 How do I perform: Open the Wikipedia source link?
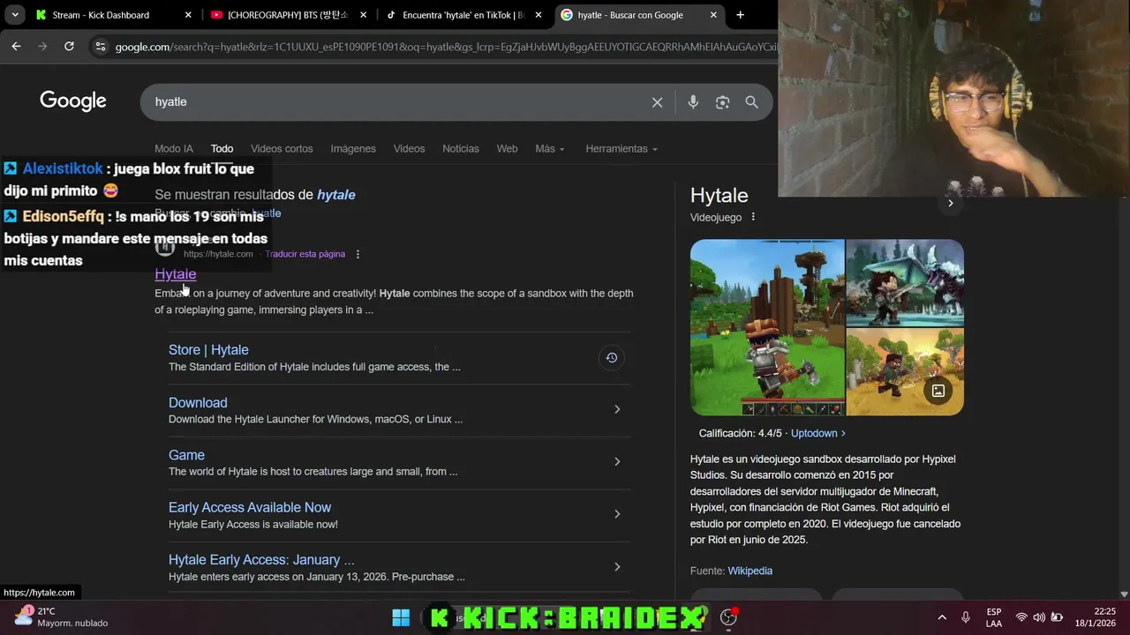750,571
